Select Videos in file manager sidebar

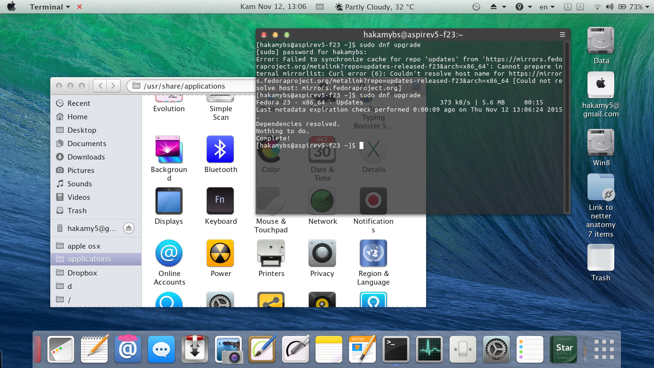tap(96, 197)
